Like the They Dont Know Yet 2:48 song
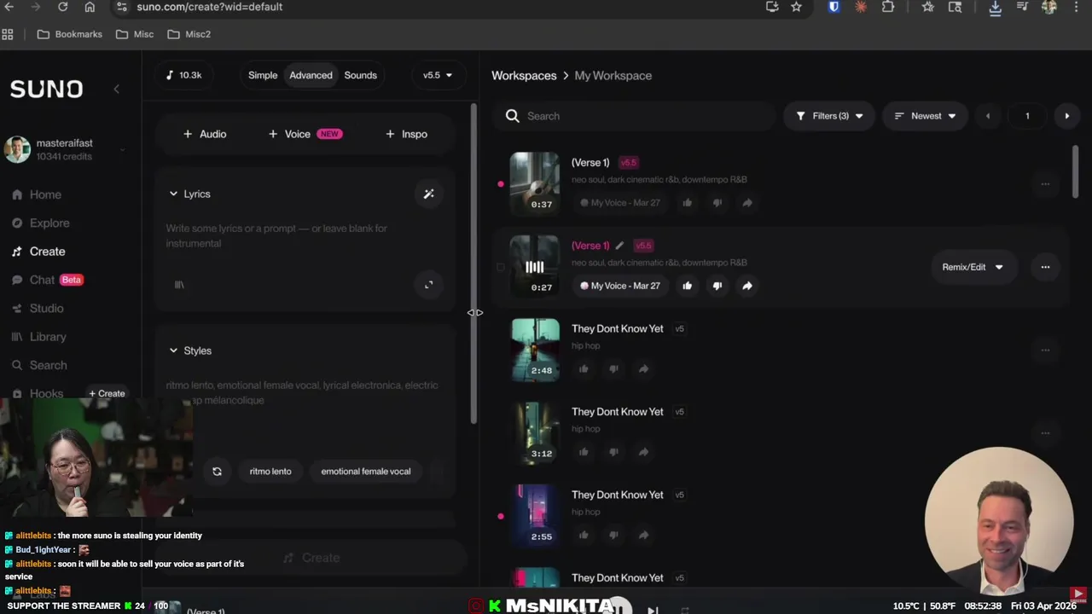The width and height of the screenshot is (1092, 614). pyautogui.click(x=584, y=369)
